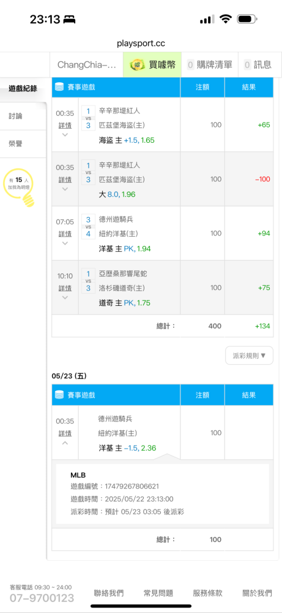Click database icon in top 賽事遊戲 header

(59, 87)
